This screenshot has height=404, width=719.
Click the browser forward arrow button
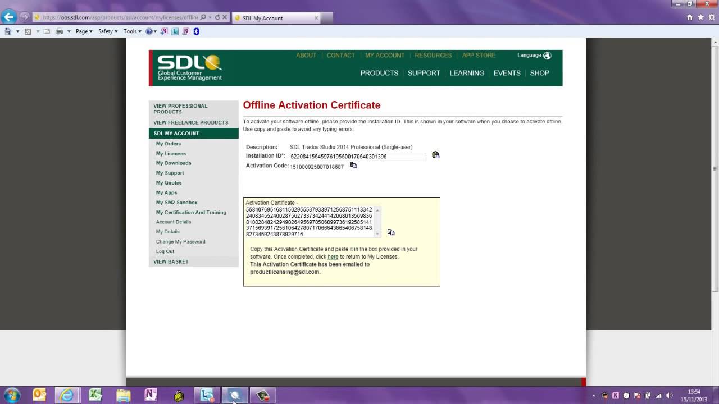[x=24, y=17]
